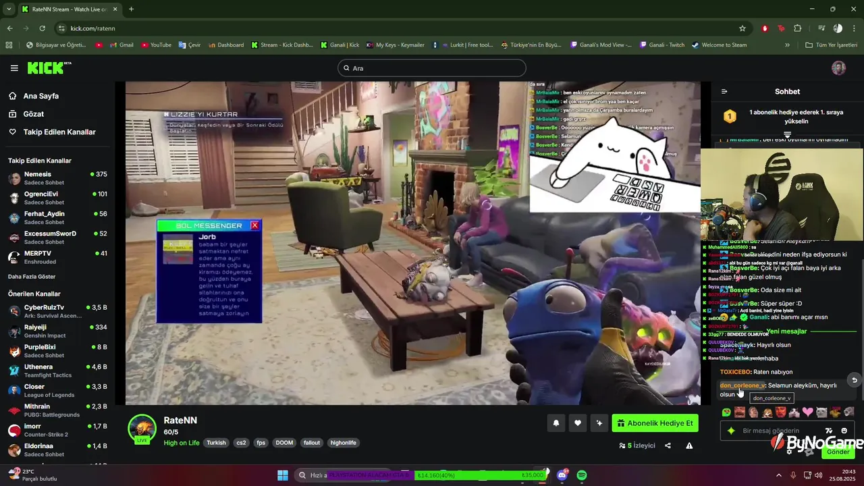Open the Gözat browse page
The image size is (864, 486).
coord(34,114)
